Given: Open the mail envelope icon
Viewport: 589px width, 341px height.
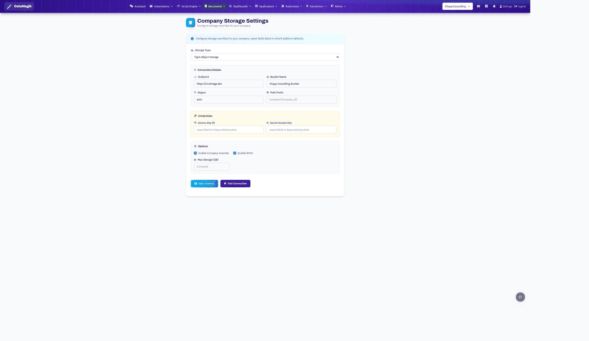Looking at the screenshot, I should [x=478, y=6].
